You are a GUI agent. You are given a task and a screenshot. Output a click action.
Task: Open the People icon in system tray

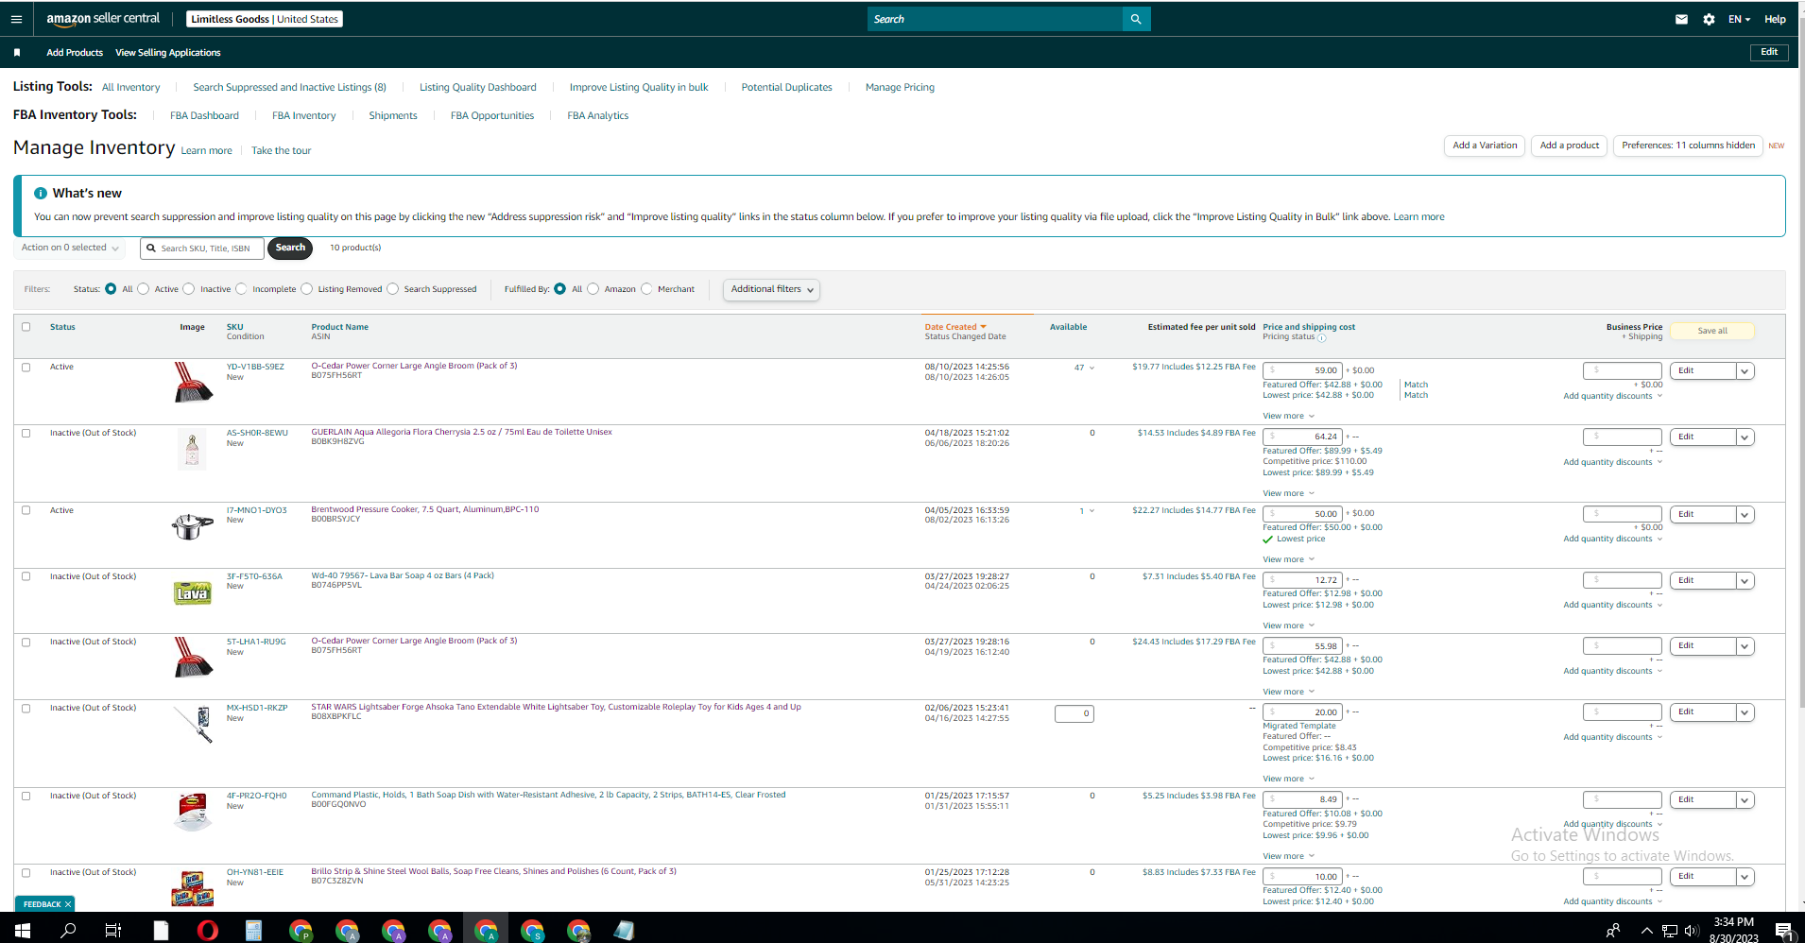[1613, 931]
